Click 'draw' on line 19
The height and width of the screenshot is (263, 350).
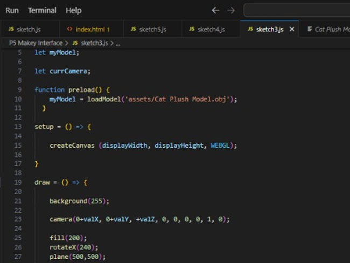[x=42, y=182]
